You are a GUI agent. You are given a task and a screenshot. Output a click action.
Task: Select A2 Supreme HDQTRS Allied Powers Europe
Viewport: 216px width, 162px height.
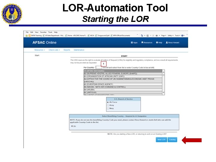click(123, 73)
